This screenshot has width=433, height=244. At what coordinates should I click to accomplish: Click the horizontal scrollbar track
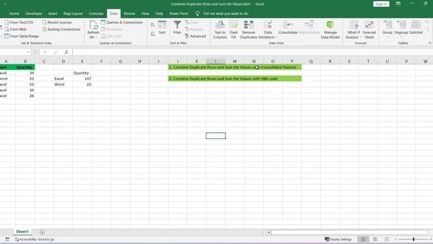click(x=349, y=232)
